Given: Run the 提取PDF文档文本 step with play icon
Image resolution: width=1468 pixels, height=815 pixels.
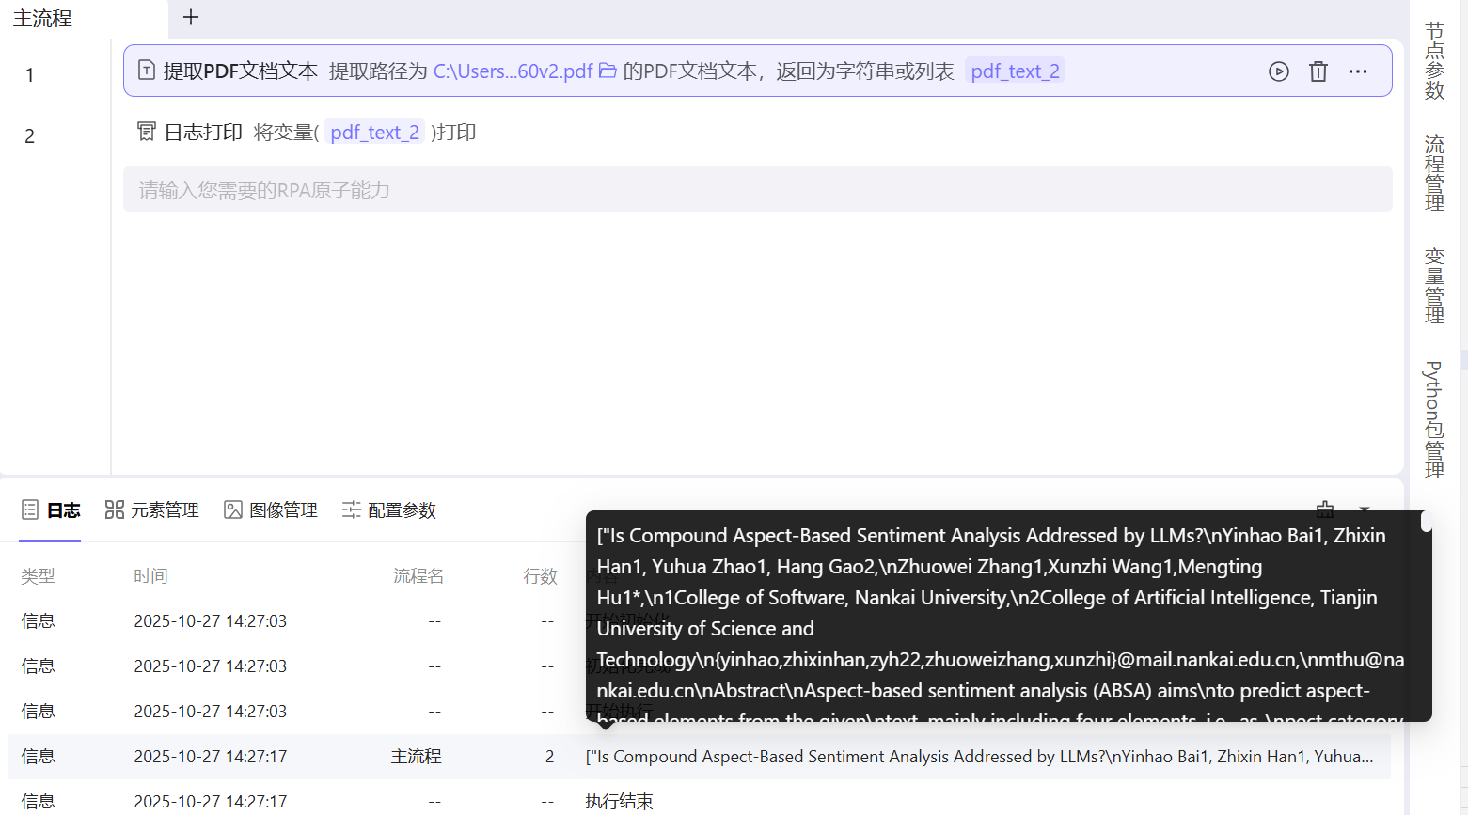Looking at the screenshot, I should (x=1278, y=71).
